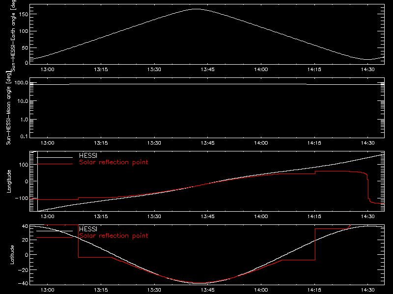Click the 100 tick on Earth angle axis
393x294 pixels.
click(x=23, y=31)
